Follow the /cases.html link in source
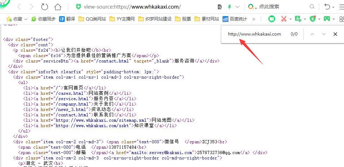The image size is (344, 167). (70, 93)
